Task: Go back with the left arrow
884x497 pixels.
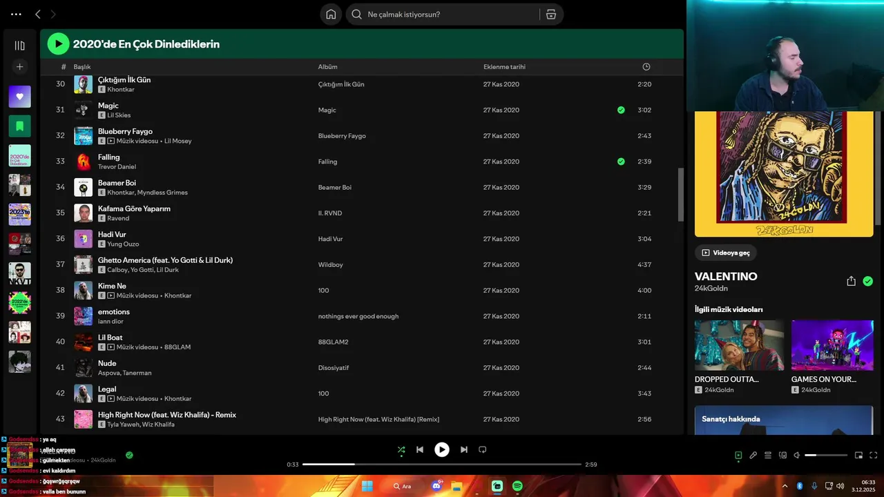Action: click(x=38, y=14)
